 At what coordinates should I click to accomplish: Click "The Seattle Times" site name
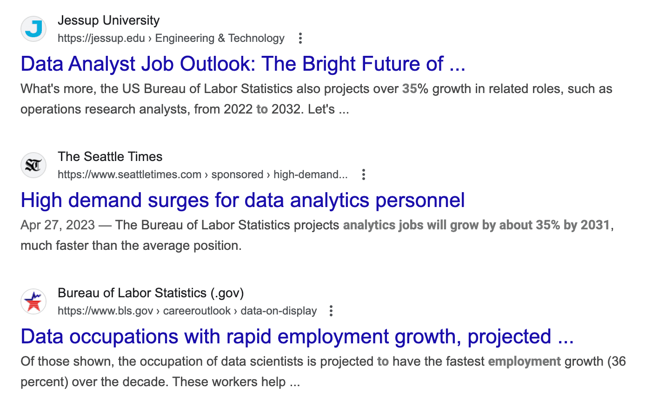pos(110,157)
